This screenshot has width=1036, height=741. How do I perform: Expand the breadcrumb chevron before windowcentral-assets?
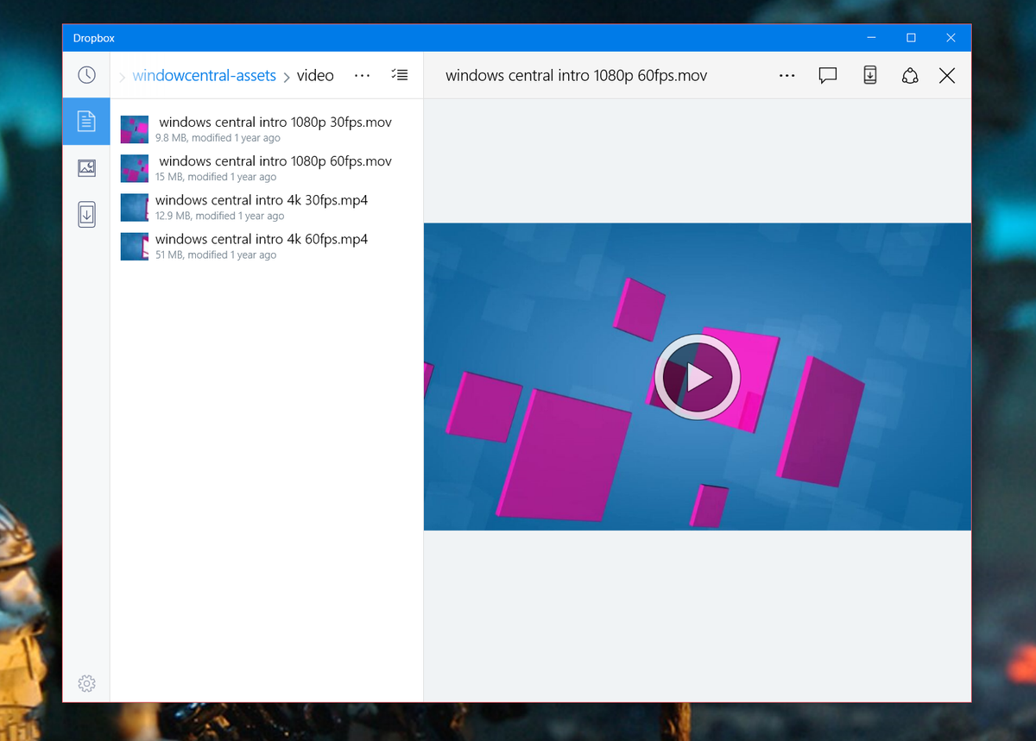(122, 76)
